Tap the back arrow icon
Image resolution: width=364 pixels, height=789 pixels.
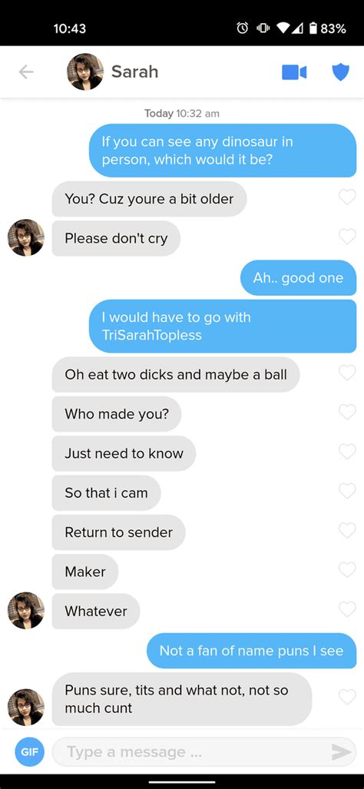[25, 72]
